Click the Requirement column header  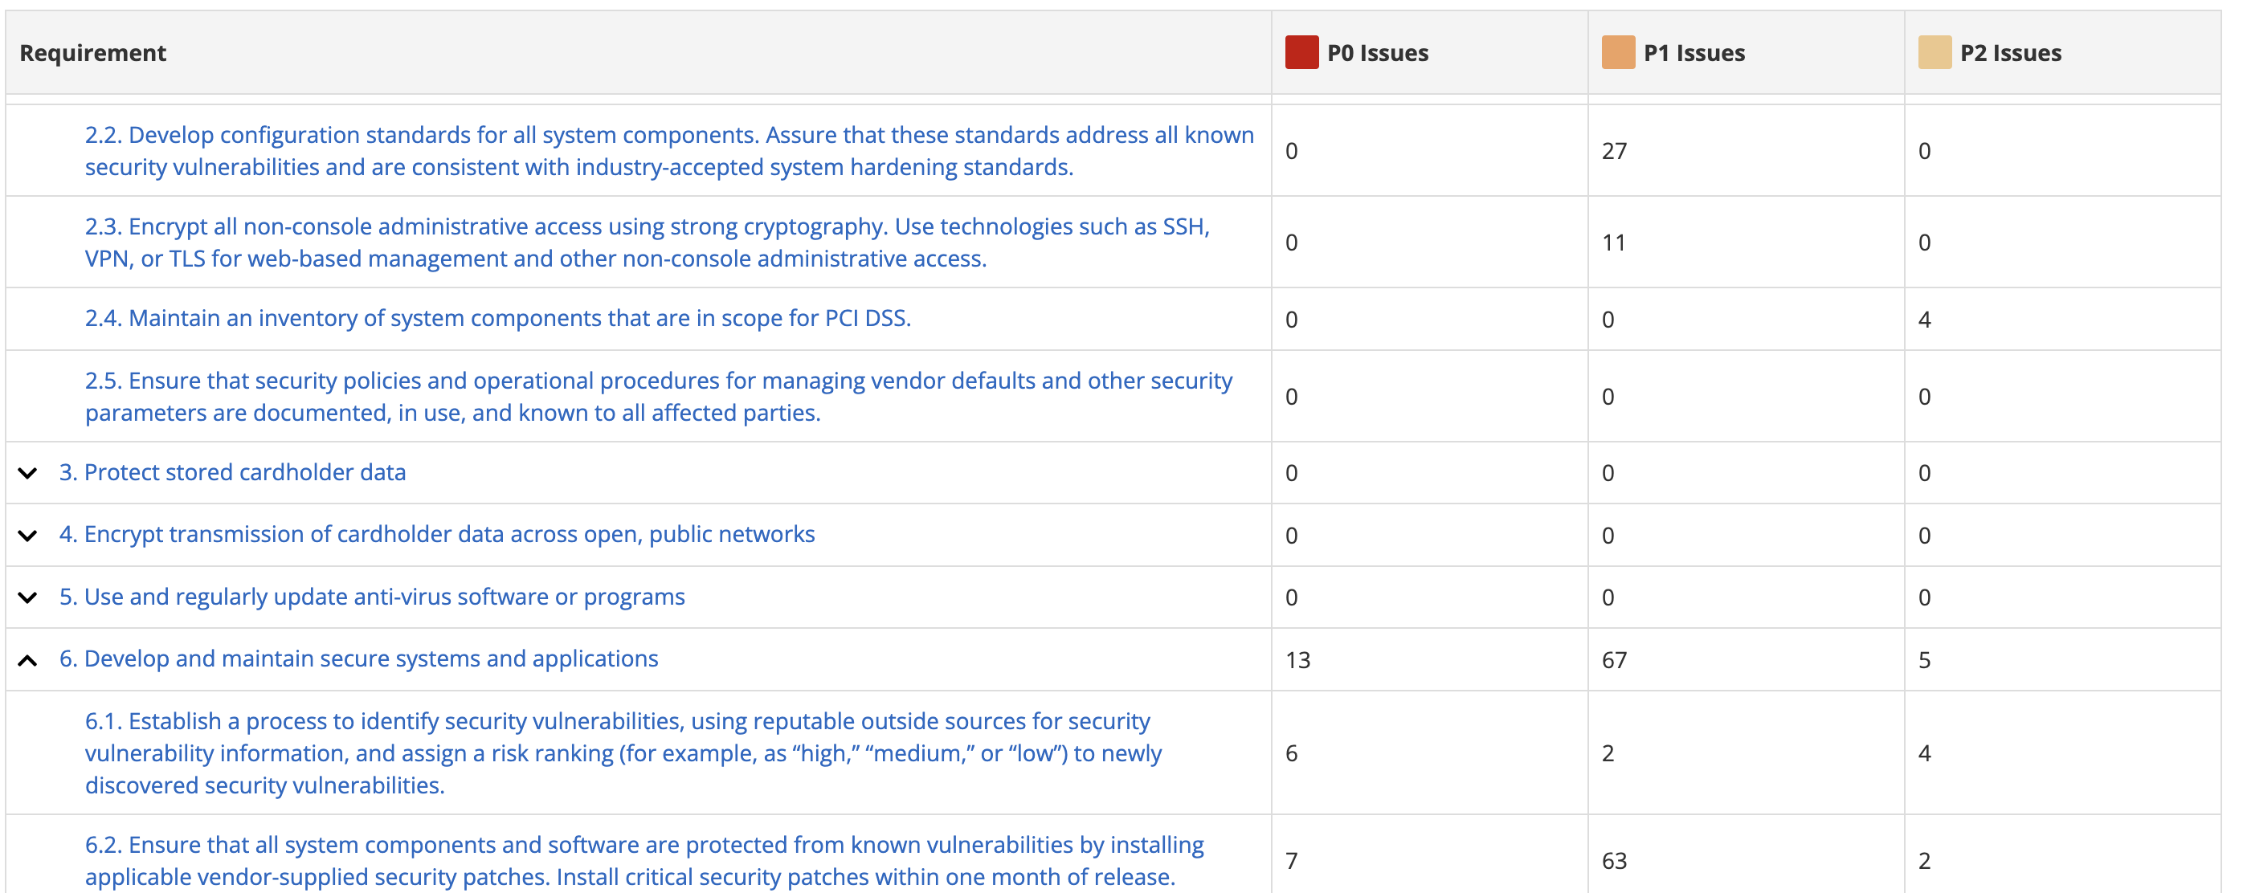click(x=93, y=53)
